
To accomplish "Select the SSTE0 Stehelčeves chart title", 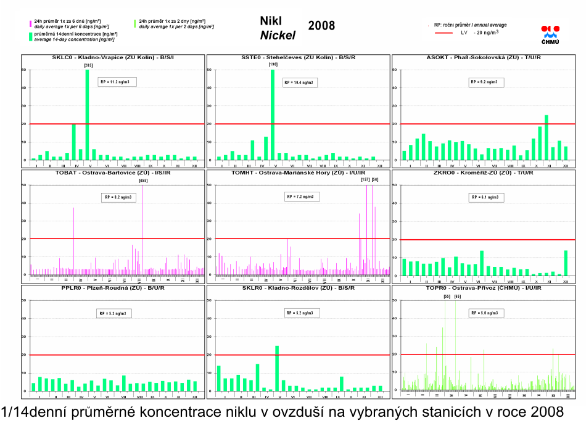I will point(298,58).
